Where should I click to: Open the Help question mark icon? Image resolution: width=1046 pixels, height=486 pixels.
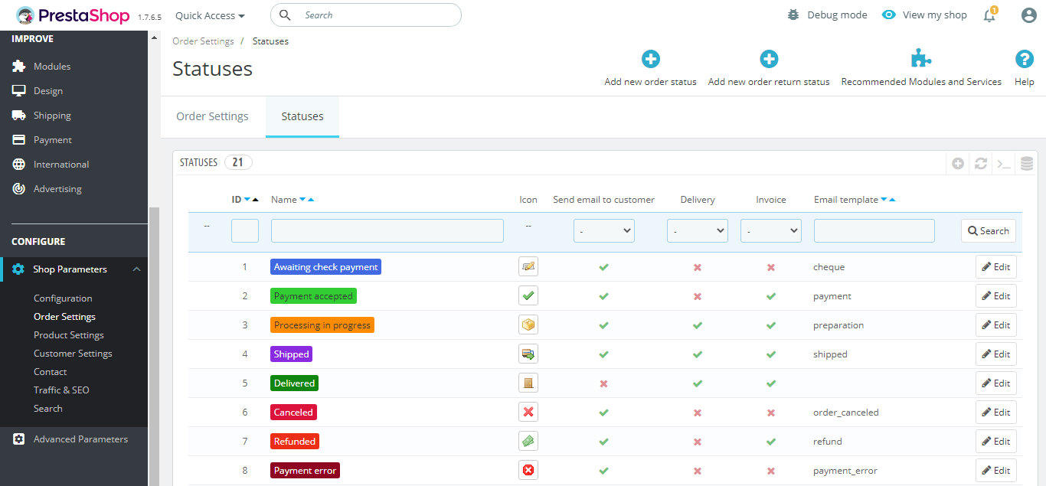coord(1025,59)
